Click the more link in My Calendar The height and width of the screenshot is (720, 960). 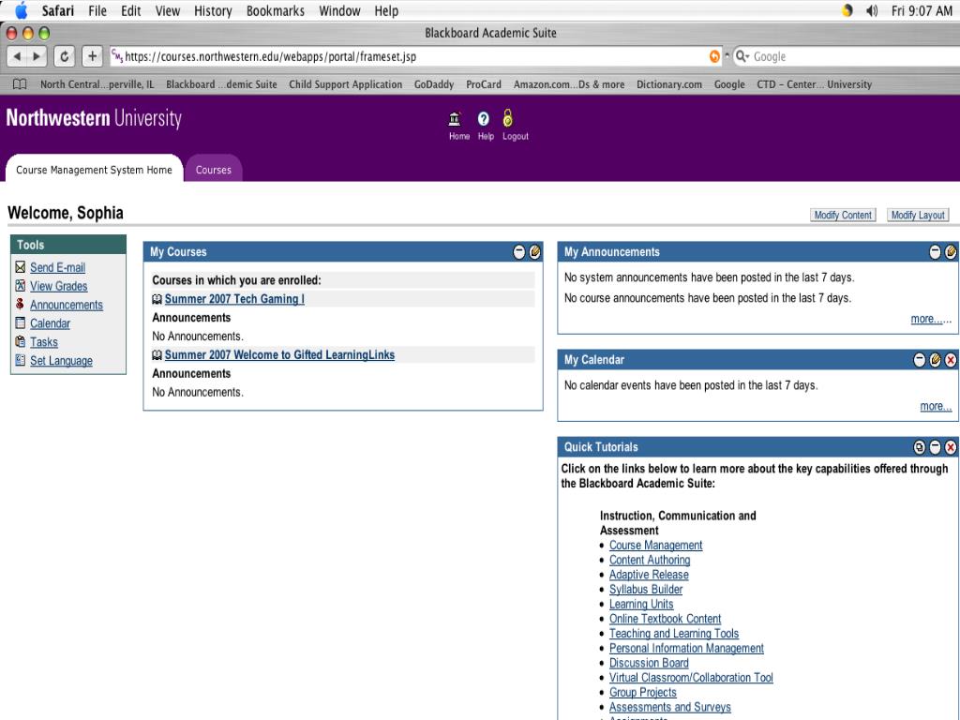pyautogui.click(x=936, y=406)
